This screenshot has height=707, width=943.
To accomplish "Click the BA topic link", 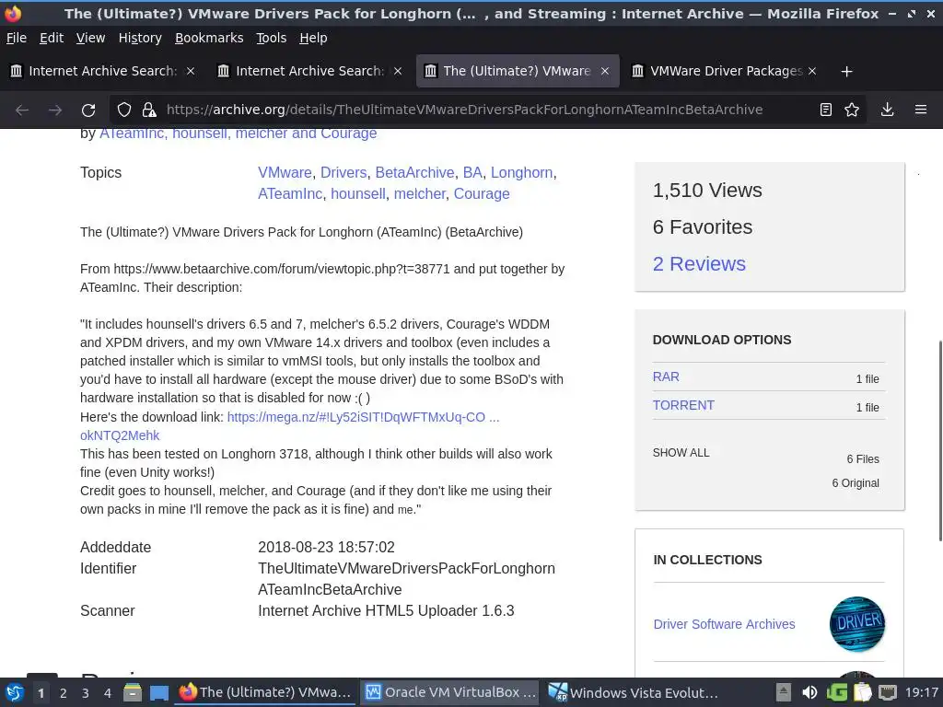I will pos(472,172).
